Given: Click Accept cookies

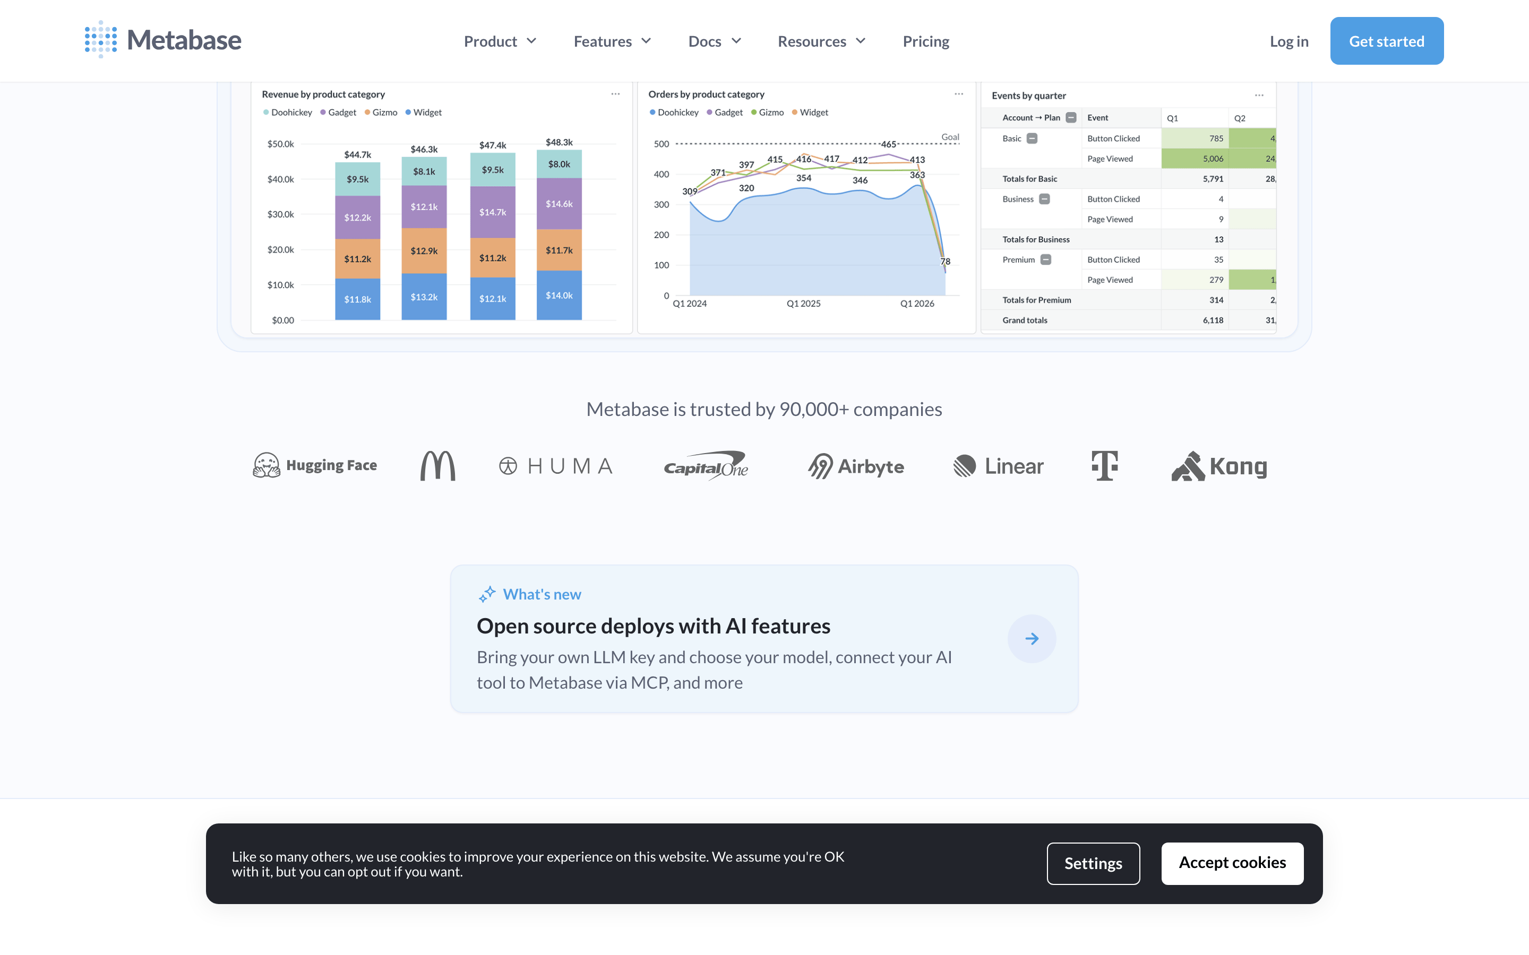Looking at the screenshot, I should [x=1232, y=863].
